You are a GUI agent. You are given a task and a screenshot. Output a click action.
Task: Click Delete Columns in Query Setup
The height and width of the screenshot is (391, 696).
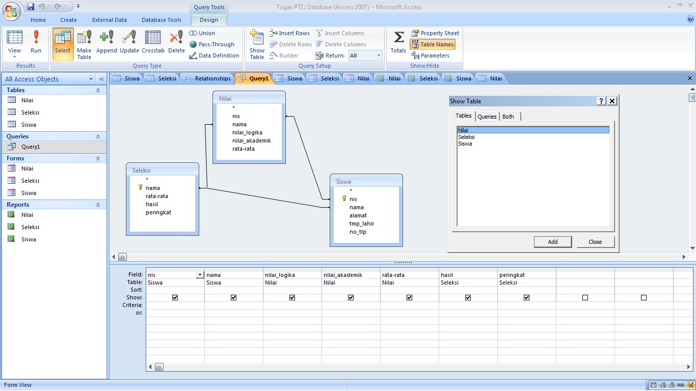pyautogui.click(x=341, y=44)
